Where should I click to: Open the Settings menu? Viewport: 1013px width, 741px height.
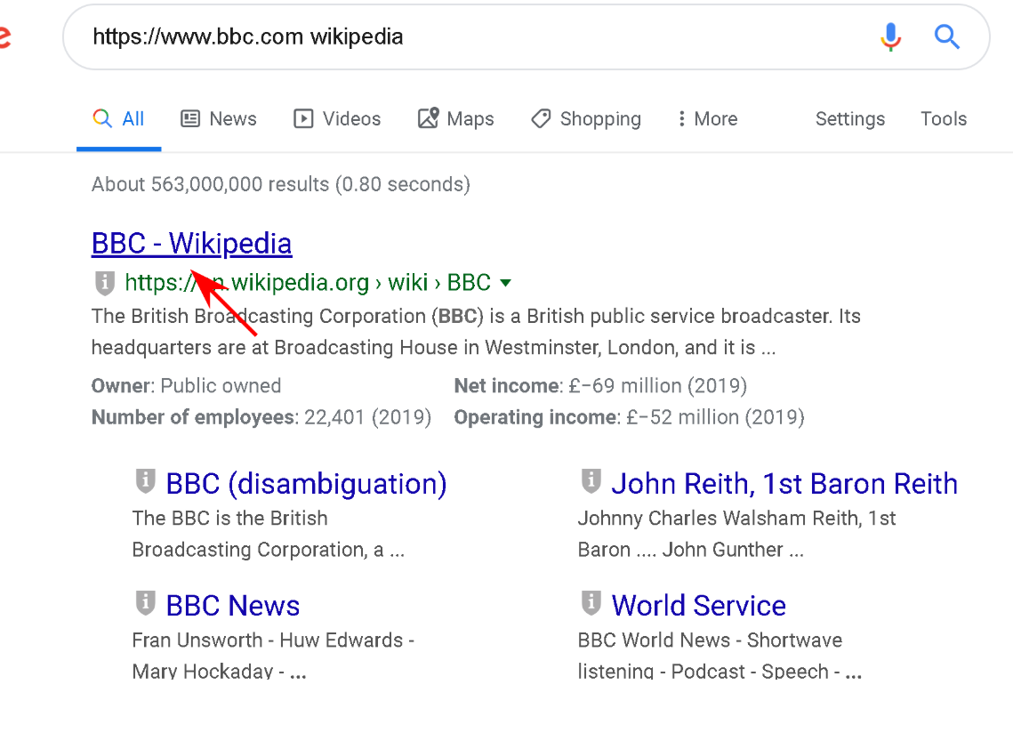click(849, 119)
